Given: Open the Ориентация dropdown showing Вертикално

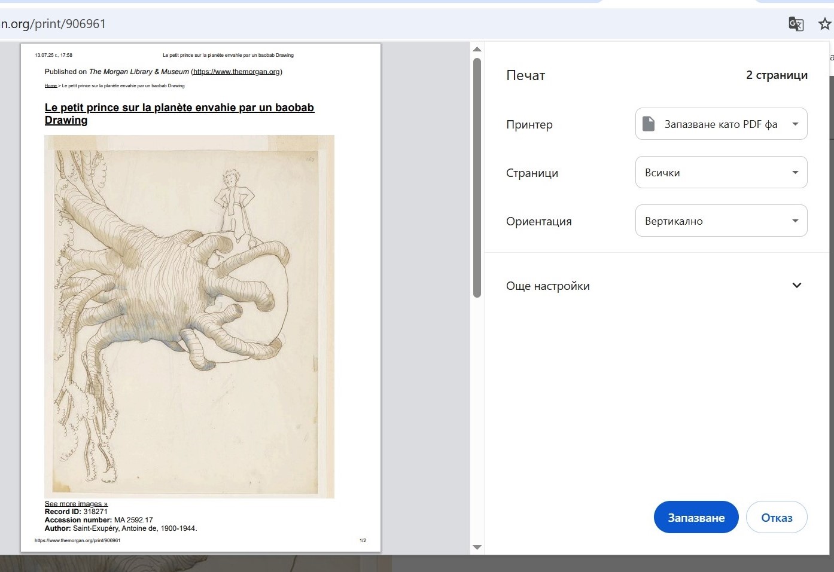Looking at the screenshot, I should [721, 221].
